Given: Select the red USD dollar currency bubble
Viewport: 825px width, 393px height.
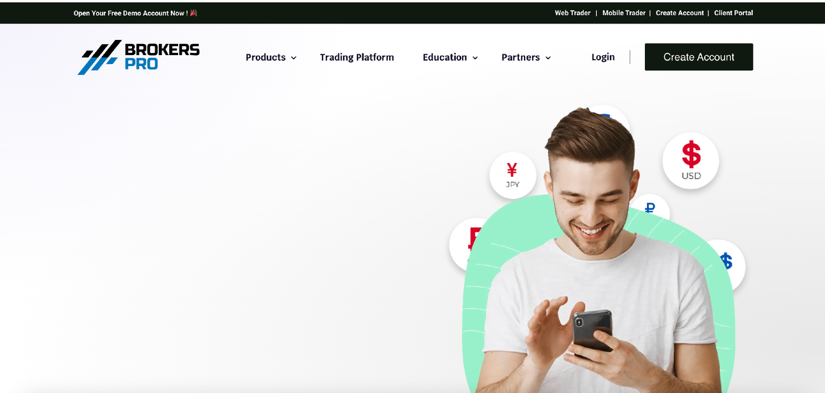Looking at the screenshot, I should pyautogui.click(x=690, y=161).
